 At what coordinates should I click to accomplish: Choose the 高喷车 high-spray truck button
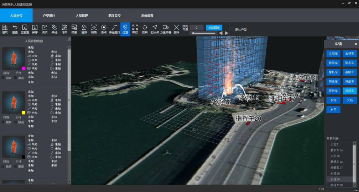[350, 72]
